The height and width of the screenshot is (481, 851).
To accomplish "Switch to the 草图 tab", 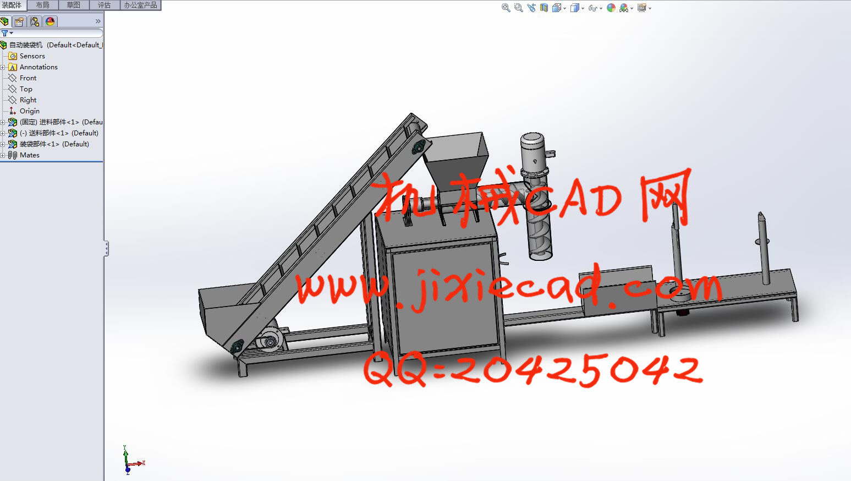I will click(x=73, y=5).
